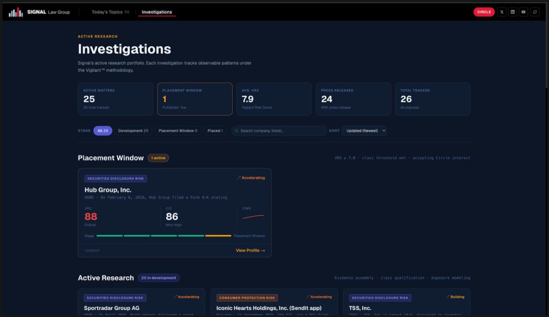Click the Active Matters 25 stat card

point(116,99)
